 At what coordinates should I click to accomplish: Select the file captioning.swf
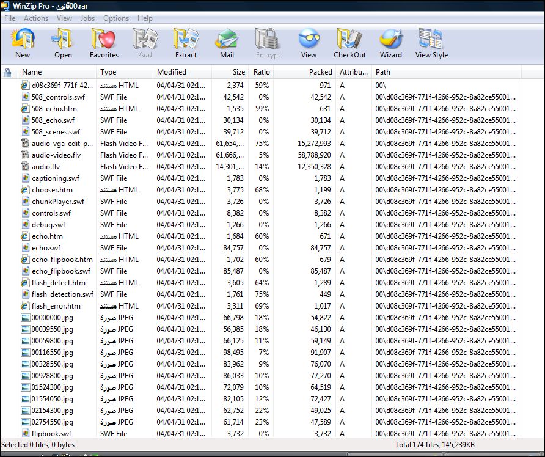[55, 178]
